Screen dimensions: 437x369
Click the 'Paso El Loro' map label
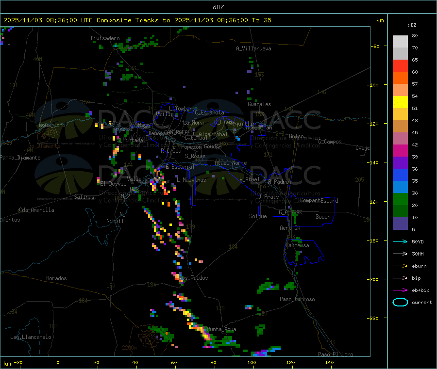pyautogui.click(x=336, y=354)
